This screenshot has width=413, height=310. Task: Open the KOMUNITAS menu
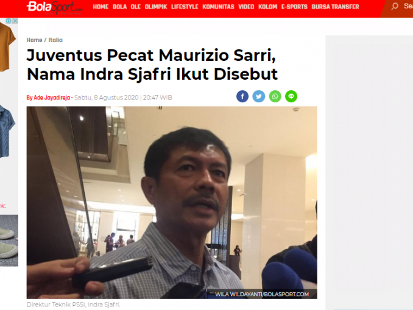pos(218,7)
